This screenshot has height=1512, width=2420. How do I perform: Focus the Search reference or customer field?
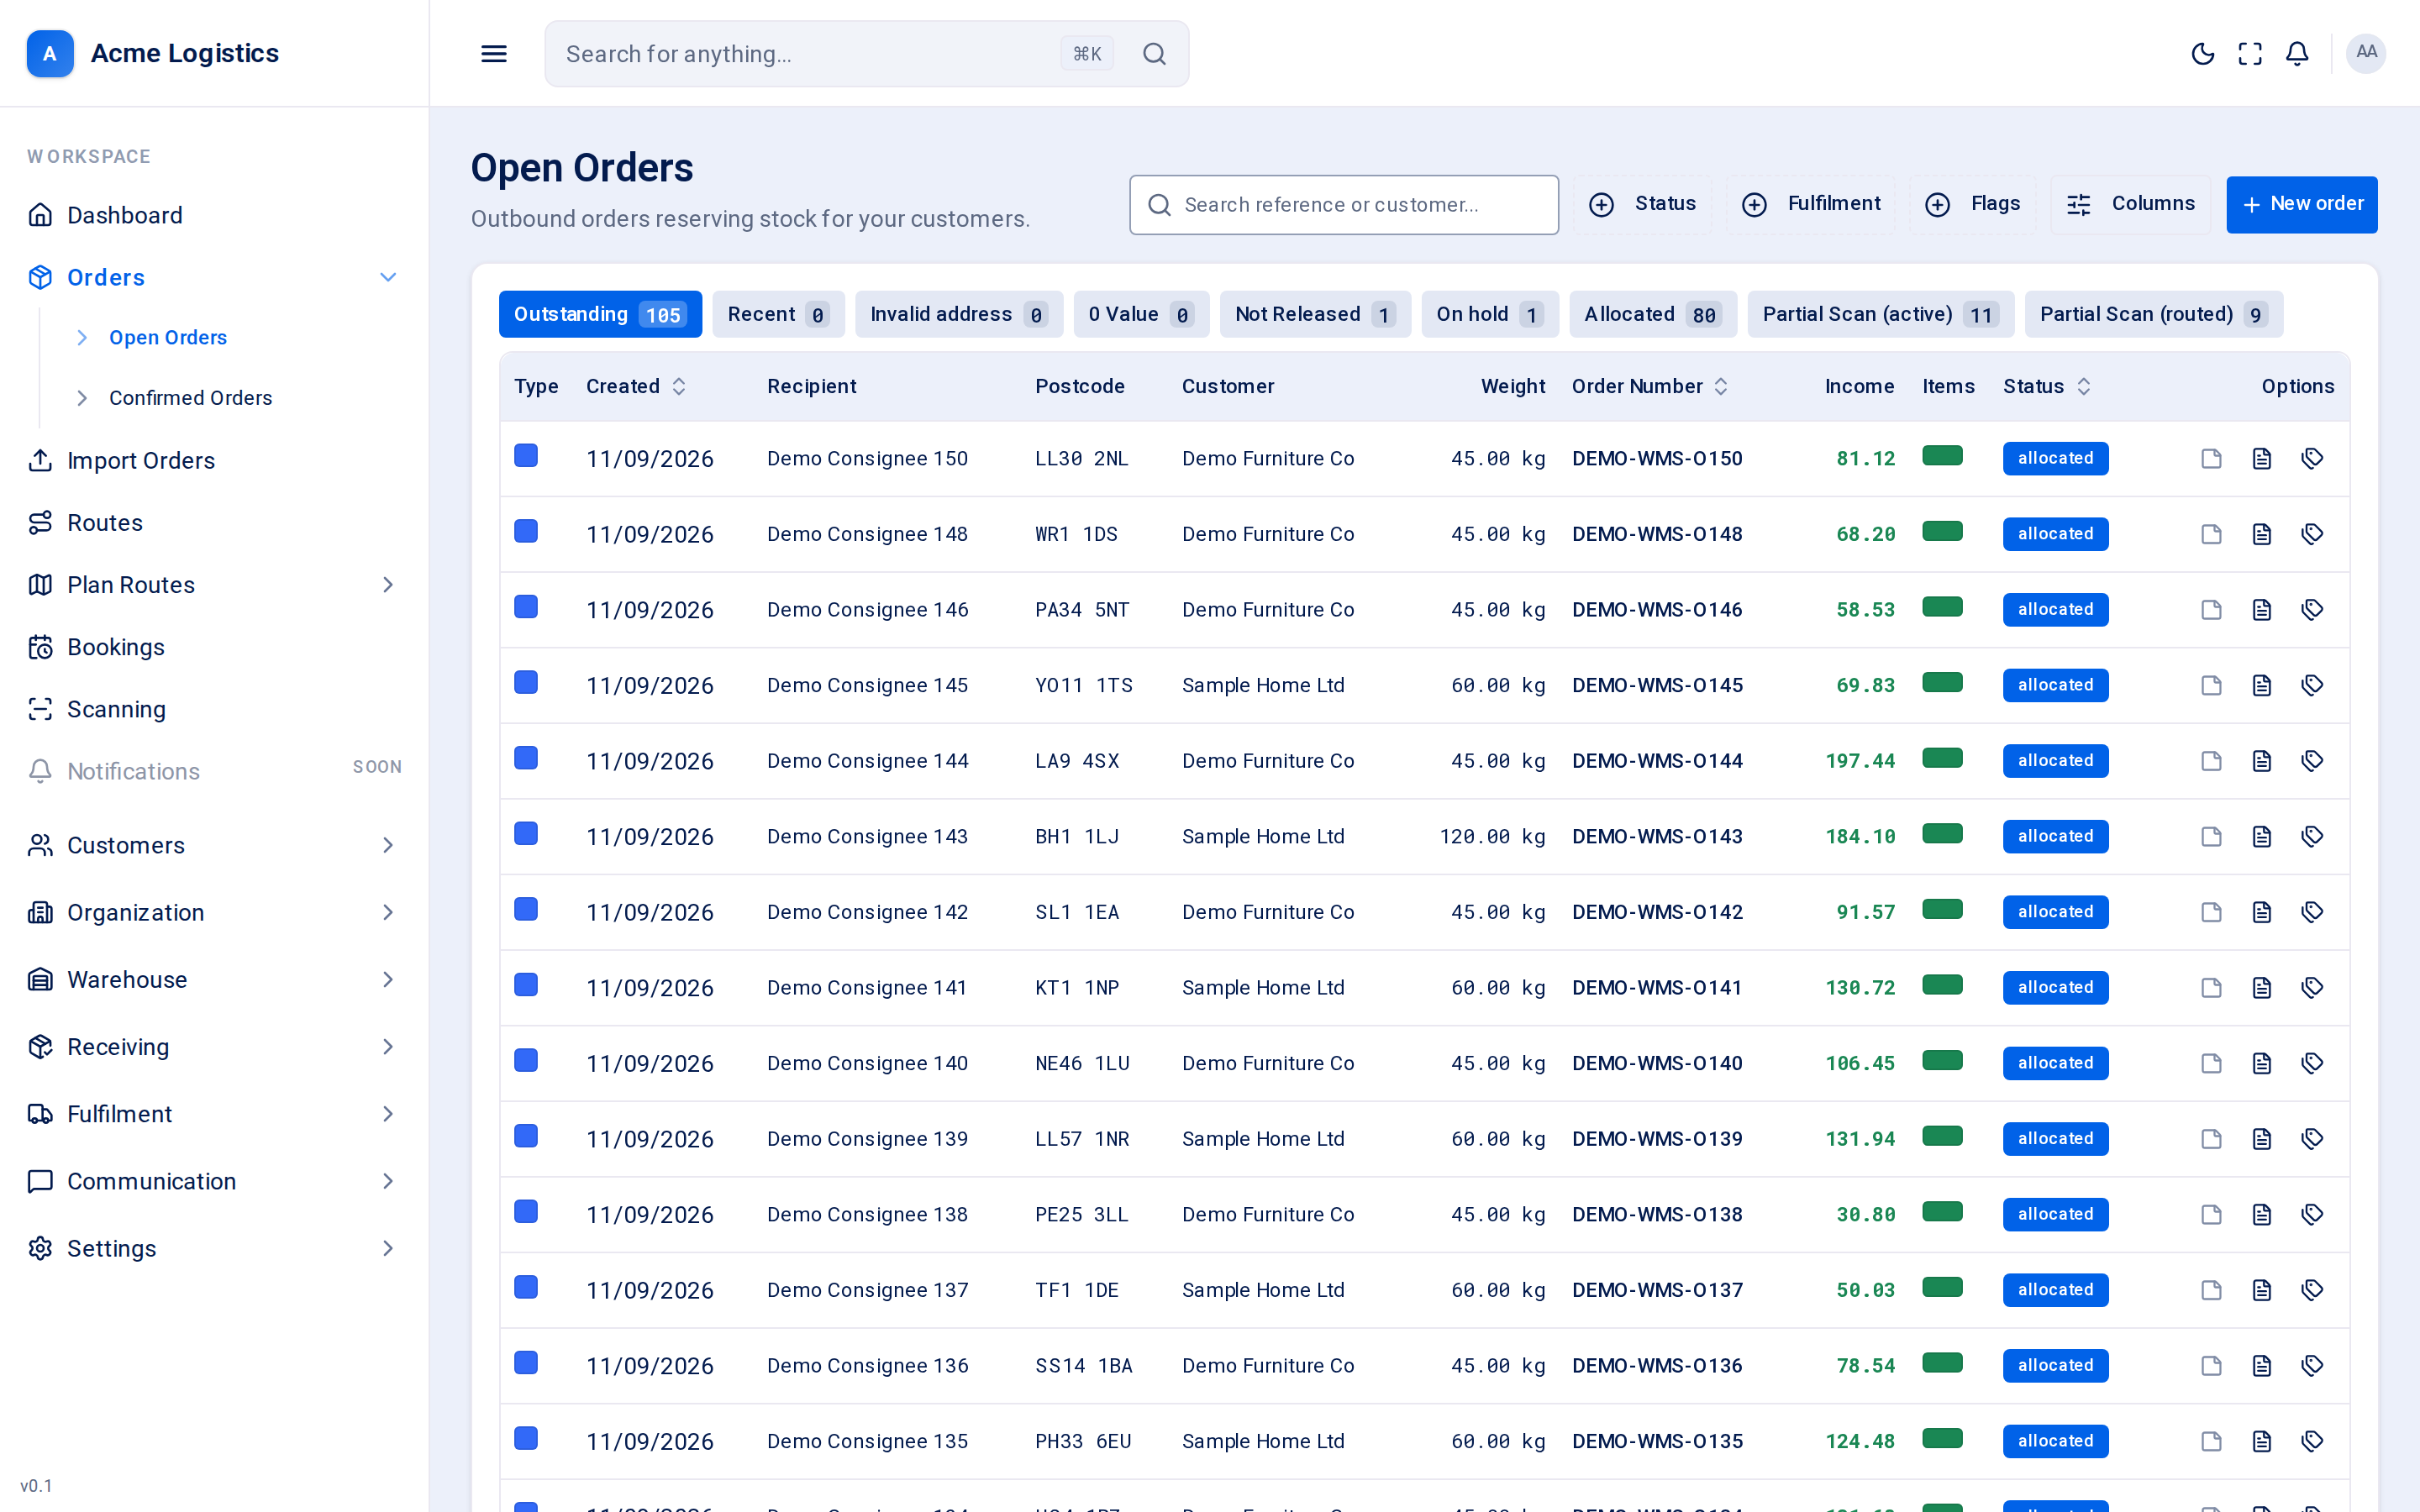click(x=1343, y=205)
